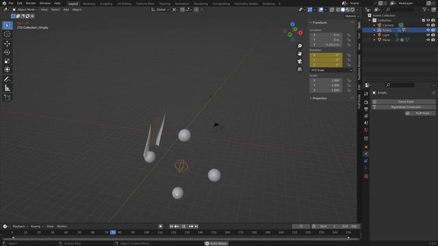Click the End frame field
Viewport: 438px width, 246px height.
point(350,226)
